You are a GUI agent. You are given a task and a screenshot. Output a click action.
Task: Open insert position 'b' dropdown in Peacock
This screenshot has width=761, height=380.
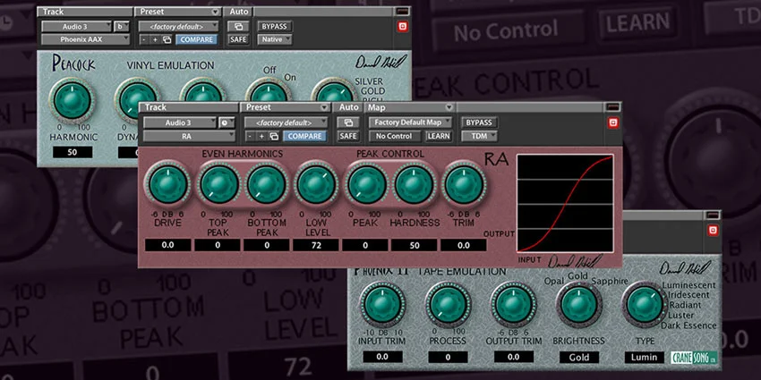click(x=122, y=26)
